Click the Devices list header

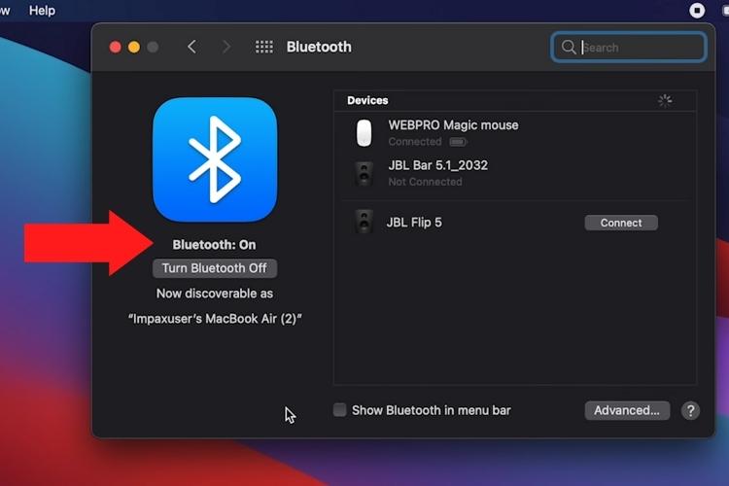[515, 100]
